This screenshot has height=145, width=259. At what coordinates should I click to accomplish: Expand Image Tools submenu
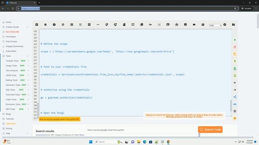pyautogui.click(x=28, y=66)
